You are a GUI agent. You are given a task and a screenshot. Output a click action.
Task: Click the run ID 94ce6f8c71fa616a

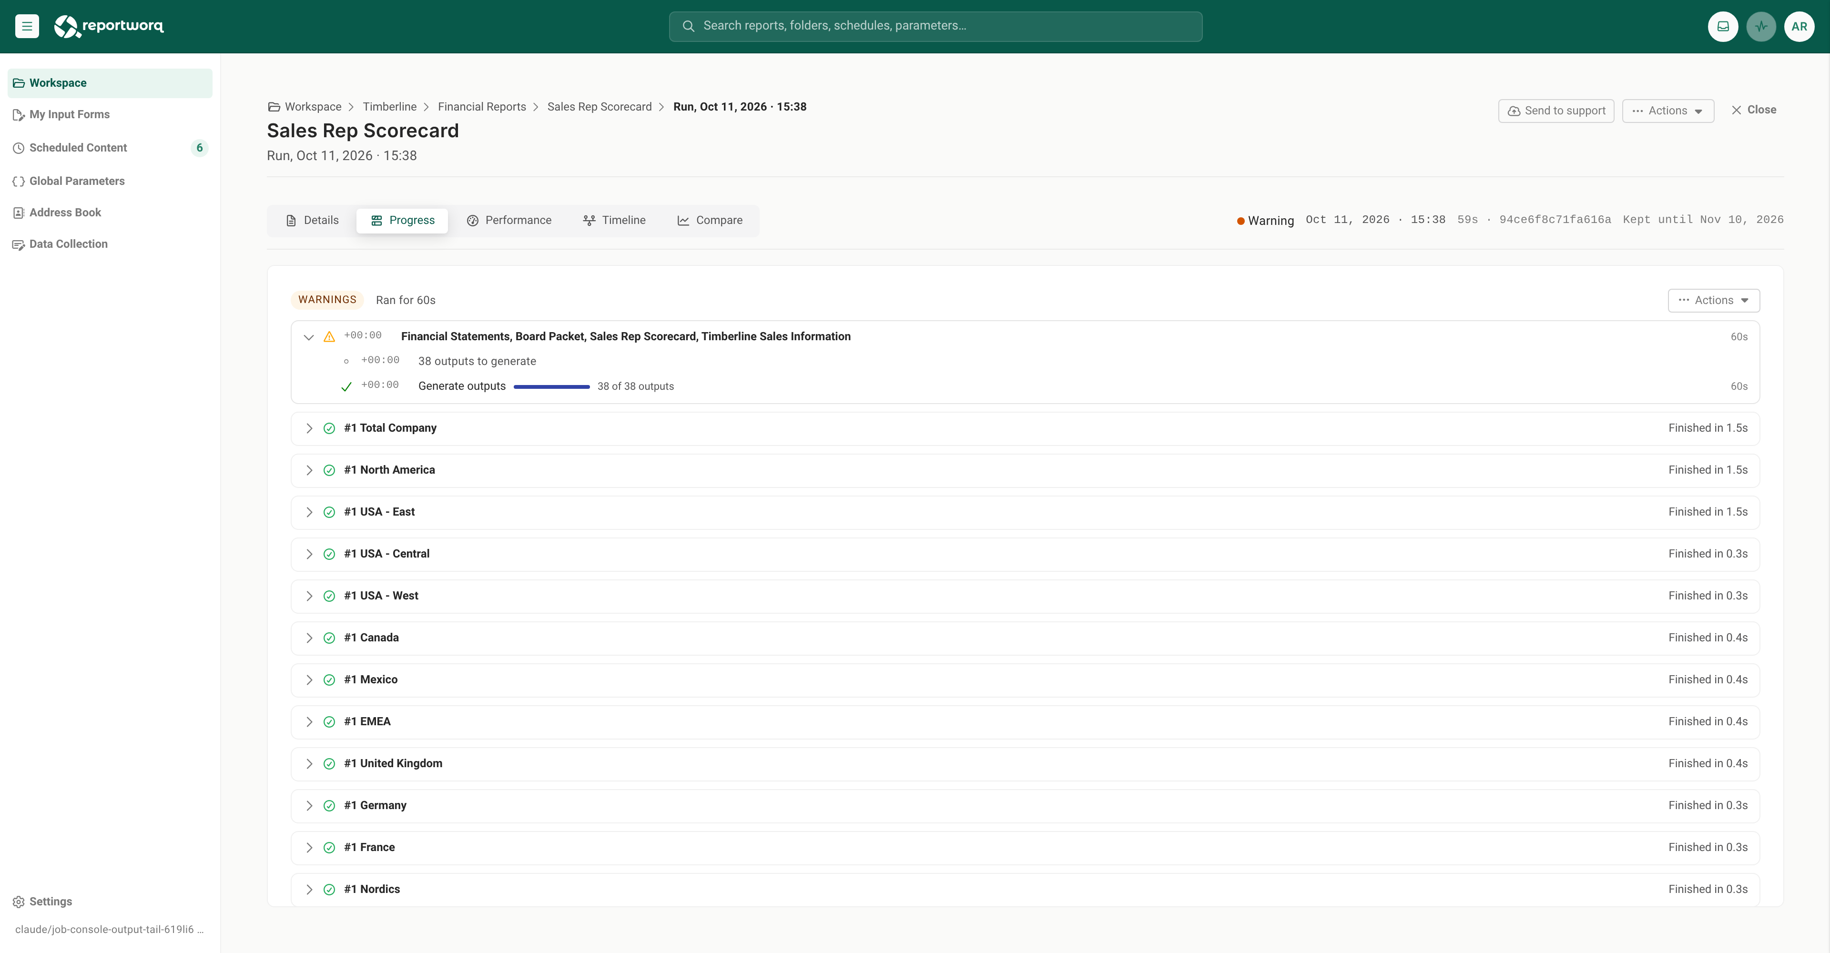[x=1555, y=220]
